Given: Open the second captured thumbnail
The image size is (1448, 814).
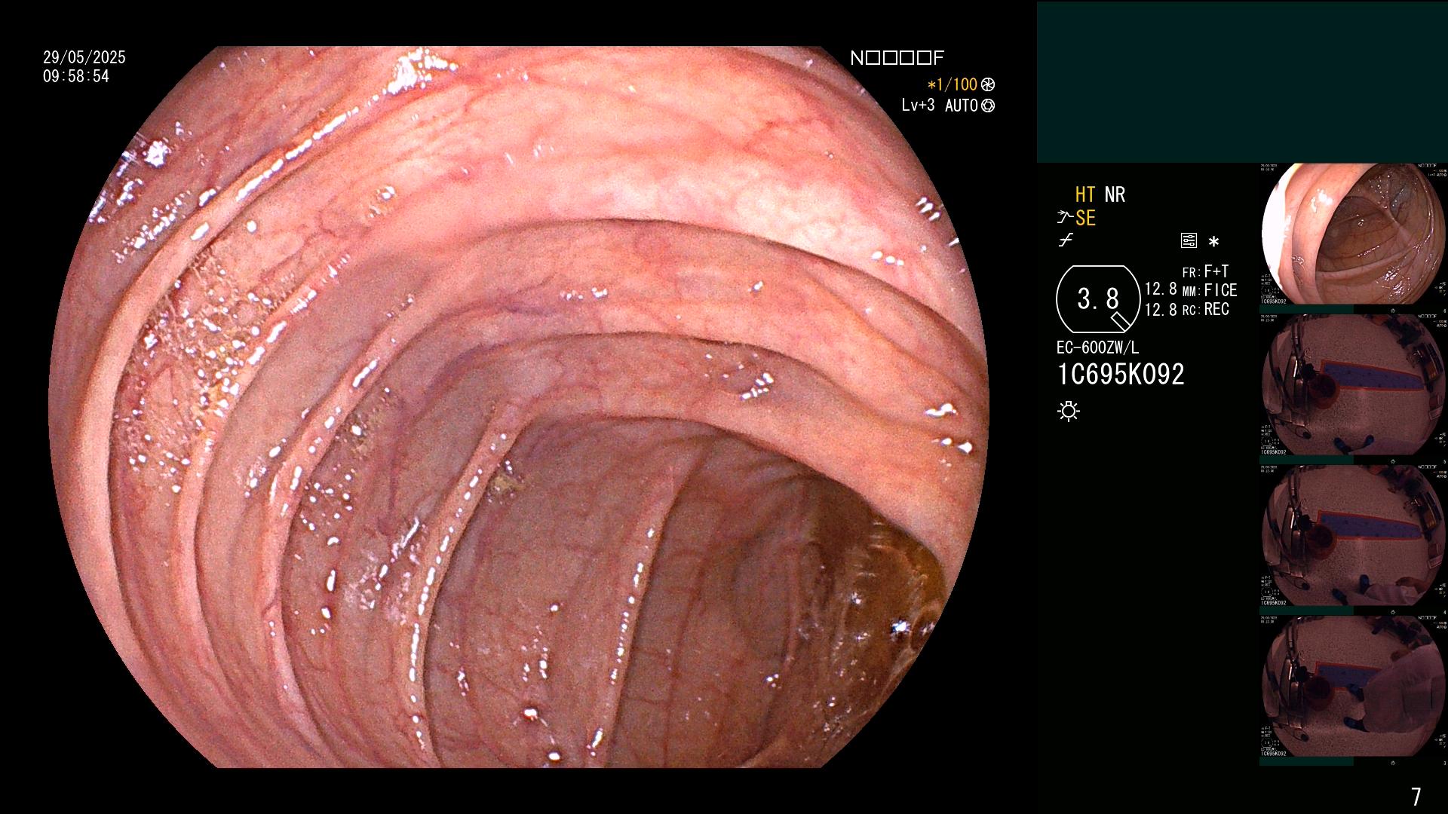Looking at the screenshot, I should pyautogui.click(x=1354, y=385).
